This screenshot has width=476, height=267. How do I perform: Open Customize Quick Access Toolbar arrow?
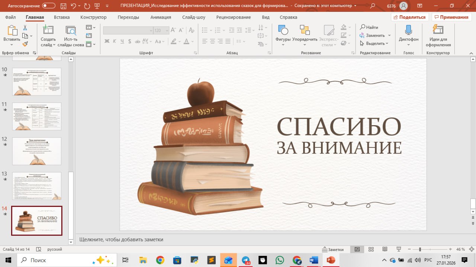click(x=108, y=6)
